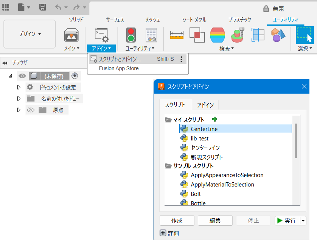Click the 作成 button
Image resolution: width=317 pixels, height=242 pixels.
177,220
